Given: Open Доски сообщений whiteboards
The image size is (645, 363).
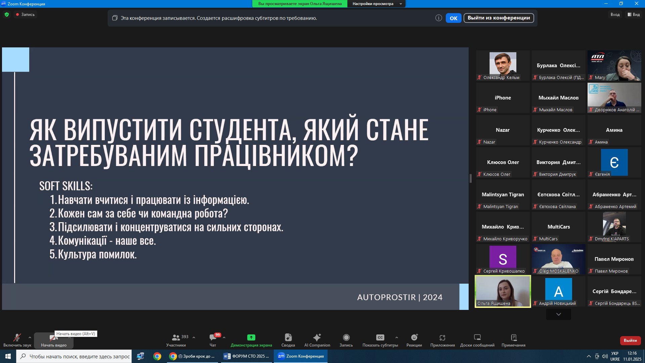Looking at the screenshot, I should (477, 340).
